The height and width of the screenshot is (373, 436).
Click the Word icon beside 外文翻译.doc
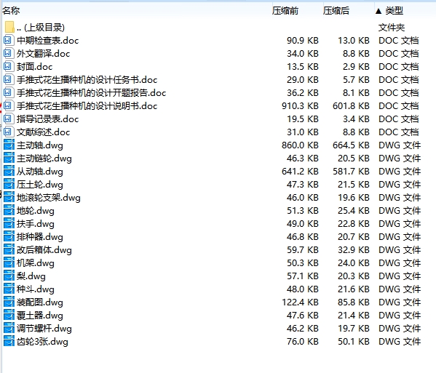(8, 53)
